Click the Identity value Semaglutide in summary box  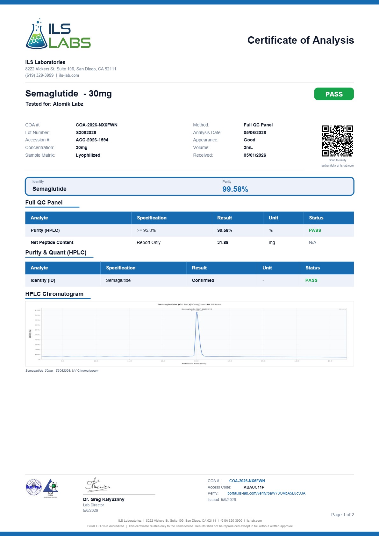[x=49, y=189]
